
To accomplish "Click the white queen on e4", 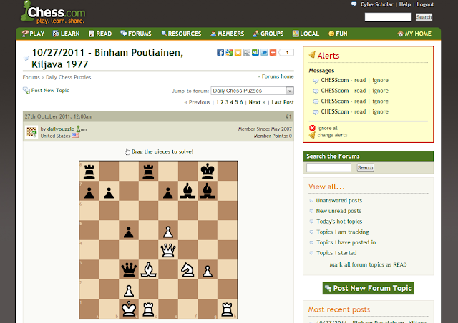I will [x=168, y=250].
